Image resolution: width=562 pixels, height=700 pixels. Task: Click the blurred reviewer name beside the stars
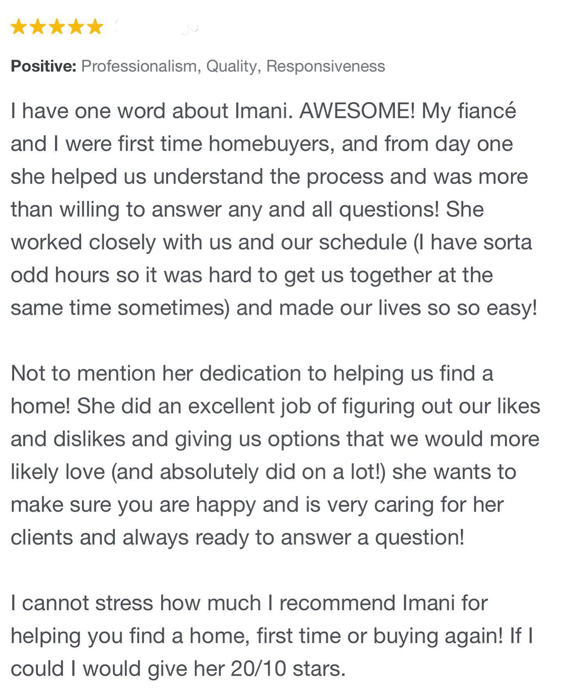point(157,27)
